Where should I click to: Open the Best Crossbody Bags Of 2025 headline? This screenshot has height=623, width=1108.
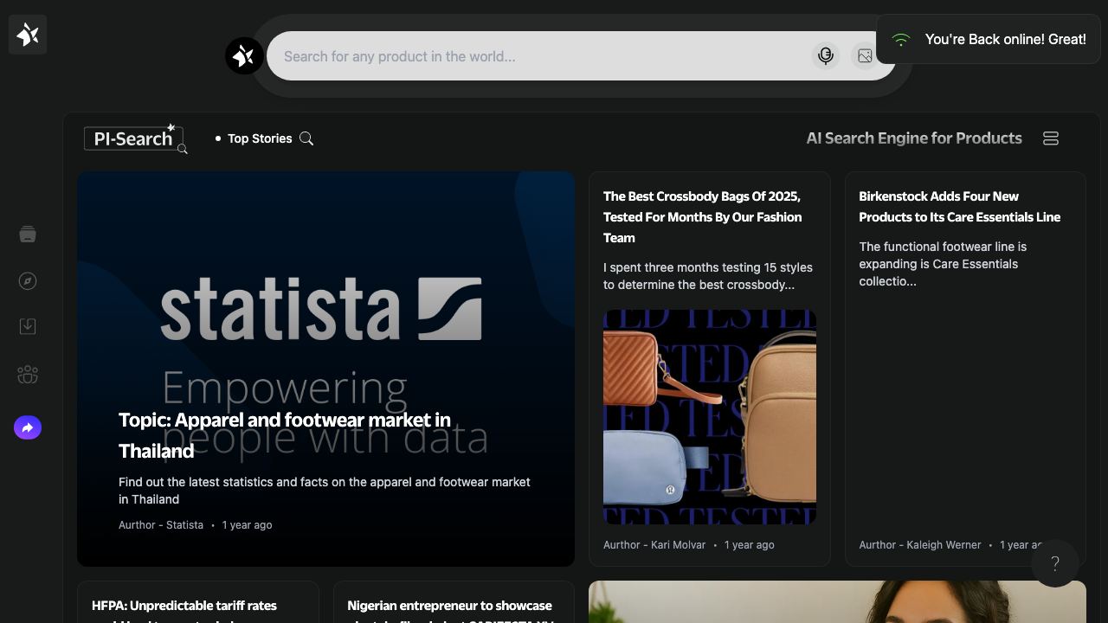coord(702,217)
